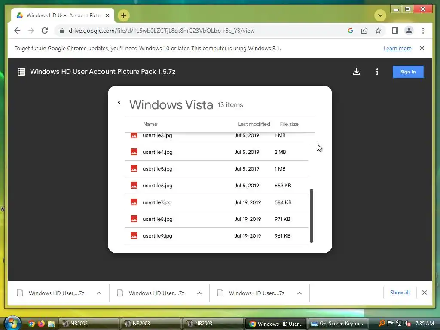Viewport: 440px width, 330px height.
Task: Launch Chrome from quick launch taskbar
Action: tap(31, 324)
